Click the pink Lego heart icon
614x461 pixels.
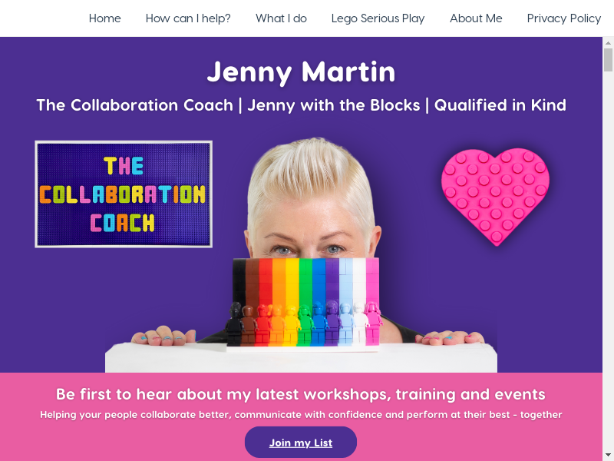point(495,196)
